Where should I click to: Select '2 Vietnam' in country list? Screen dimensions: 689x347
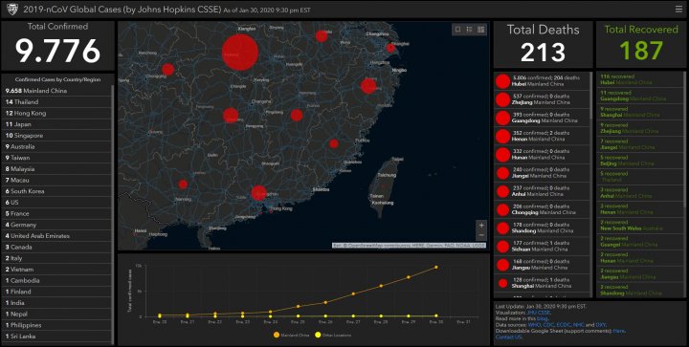click(56, 270)
